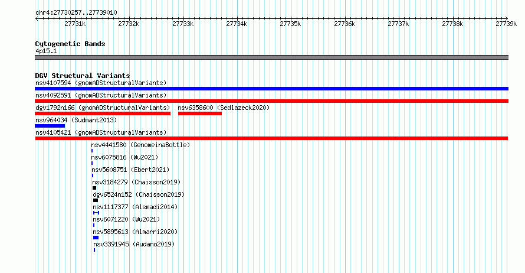Select the blue nsv5895613 variant glyph
Image resolution: width=525 pixels, height=273 pixels.
(x=96, y=238)
